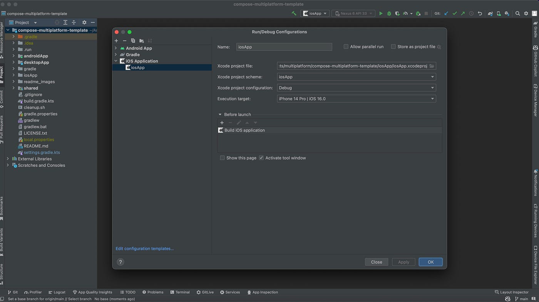This screenshot has height=302, width=539.
Task: Uncheck Activate tool window checkbox
Action: [261, 158]
